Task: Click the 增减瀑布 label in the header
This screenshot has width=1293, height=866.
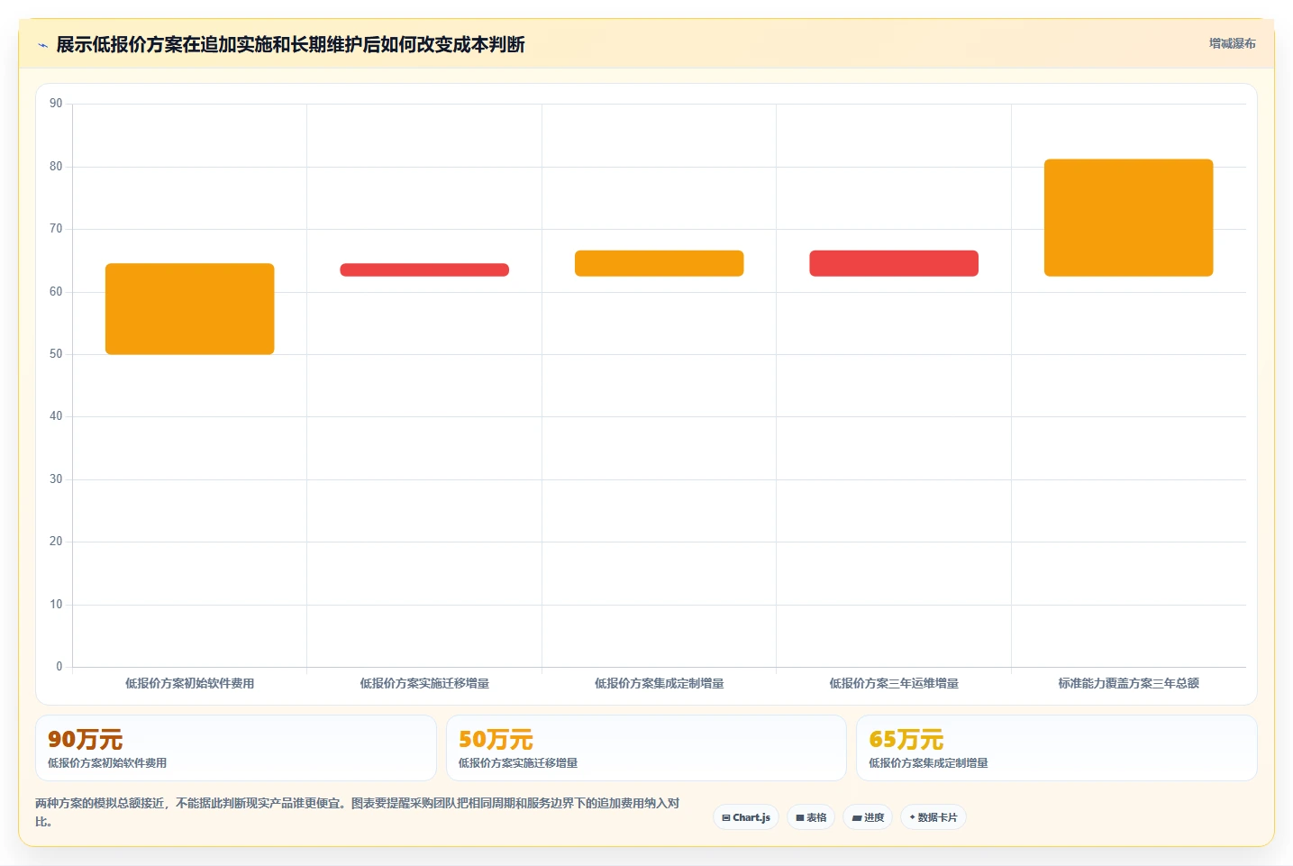Action: tap(1232, 43)
